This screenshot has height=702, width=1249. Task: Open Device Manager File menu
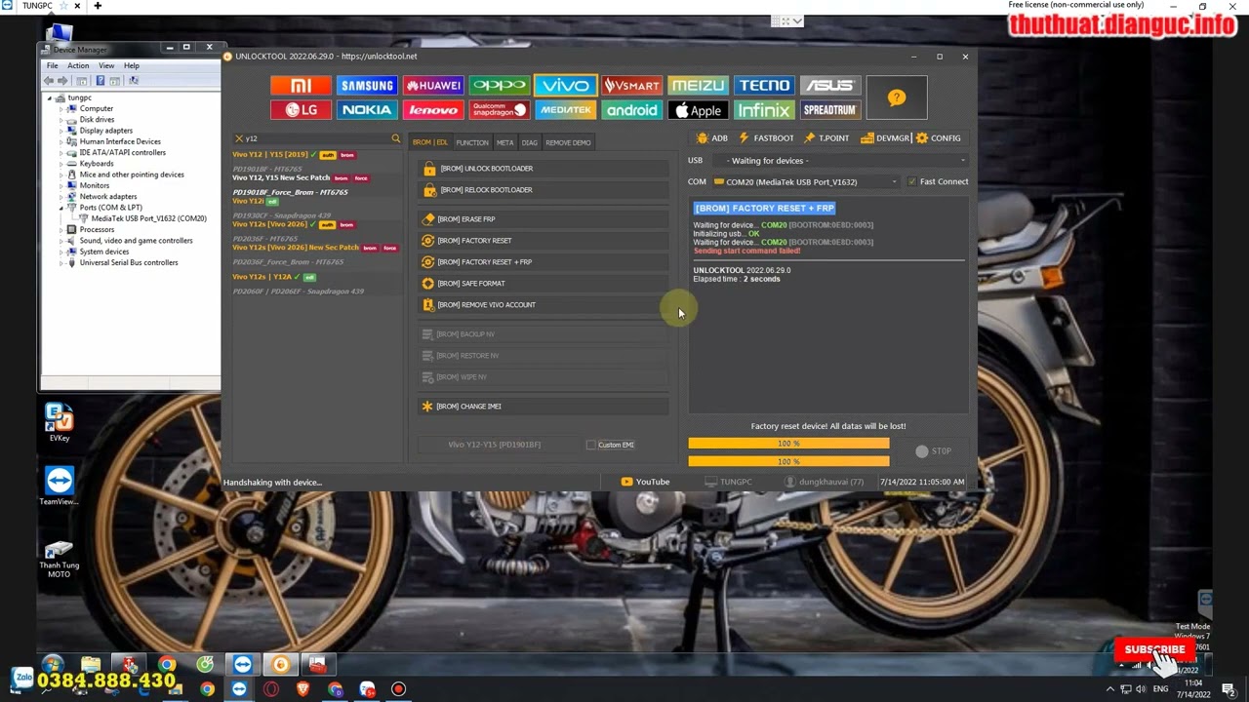point(52,65)
